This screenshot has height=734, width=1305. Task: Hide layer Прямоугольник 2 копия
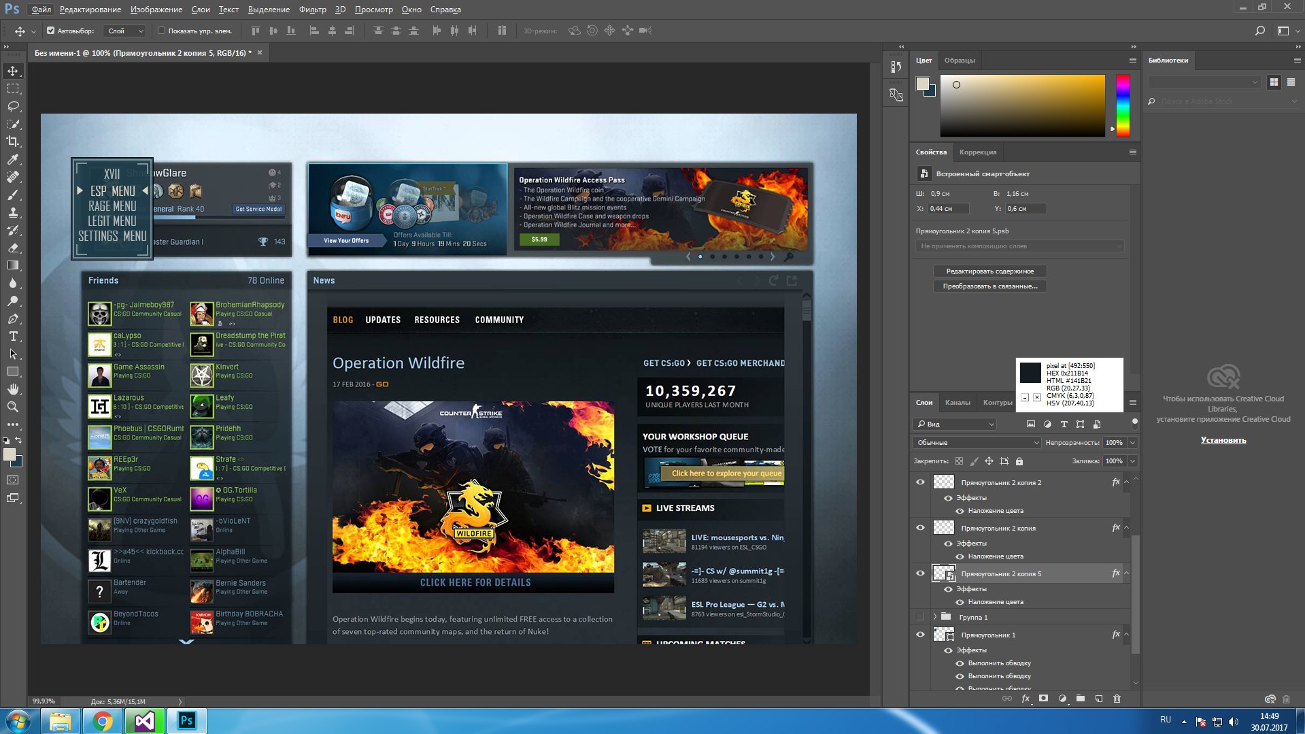coord(920,528)
